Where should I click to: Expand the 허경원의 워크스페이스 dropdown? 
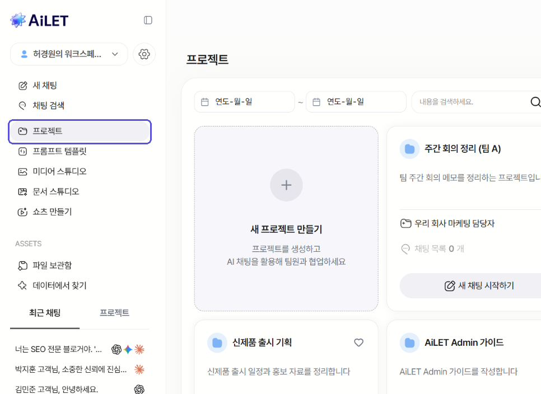click(69, 54)
